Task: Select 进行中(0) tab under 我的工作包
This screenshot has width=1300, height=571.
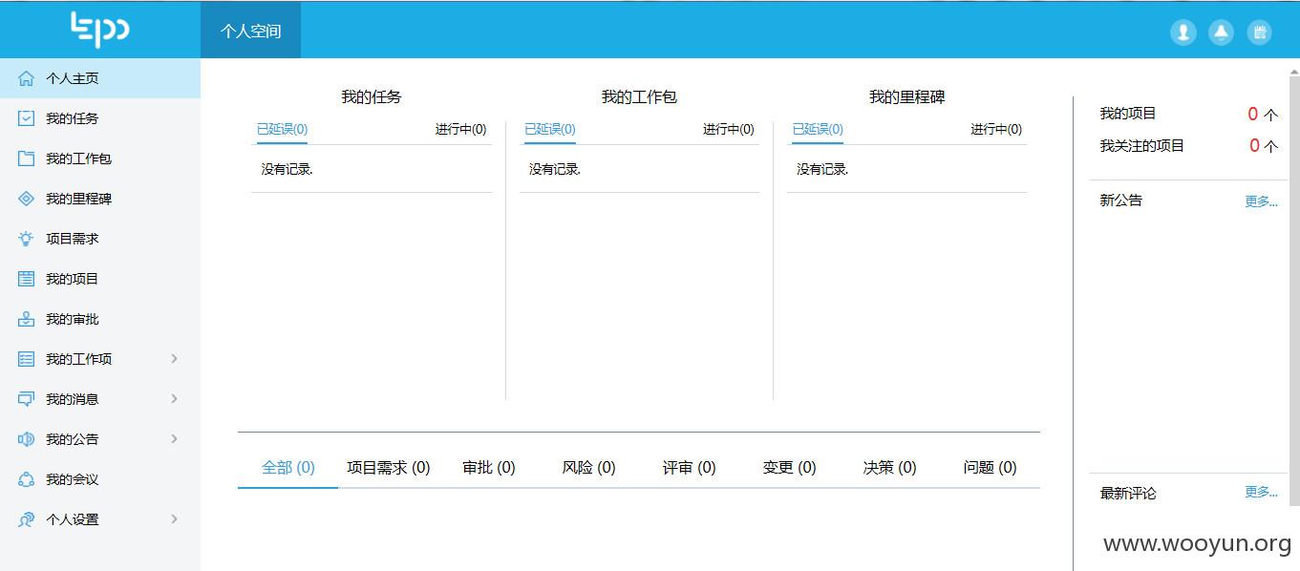Action: (729, 130)
